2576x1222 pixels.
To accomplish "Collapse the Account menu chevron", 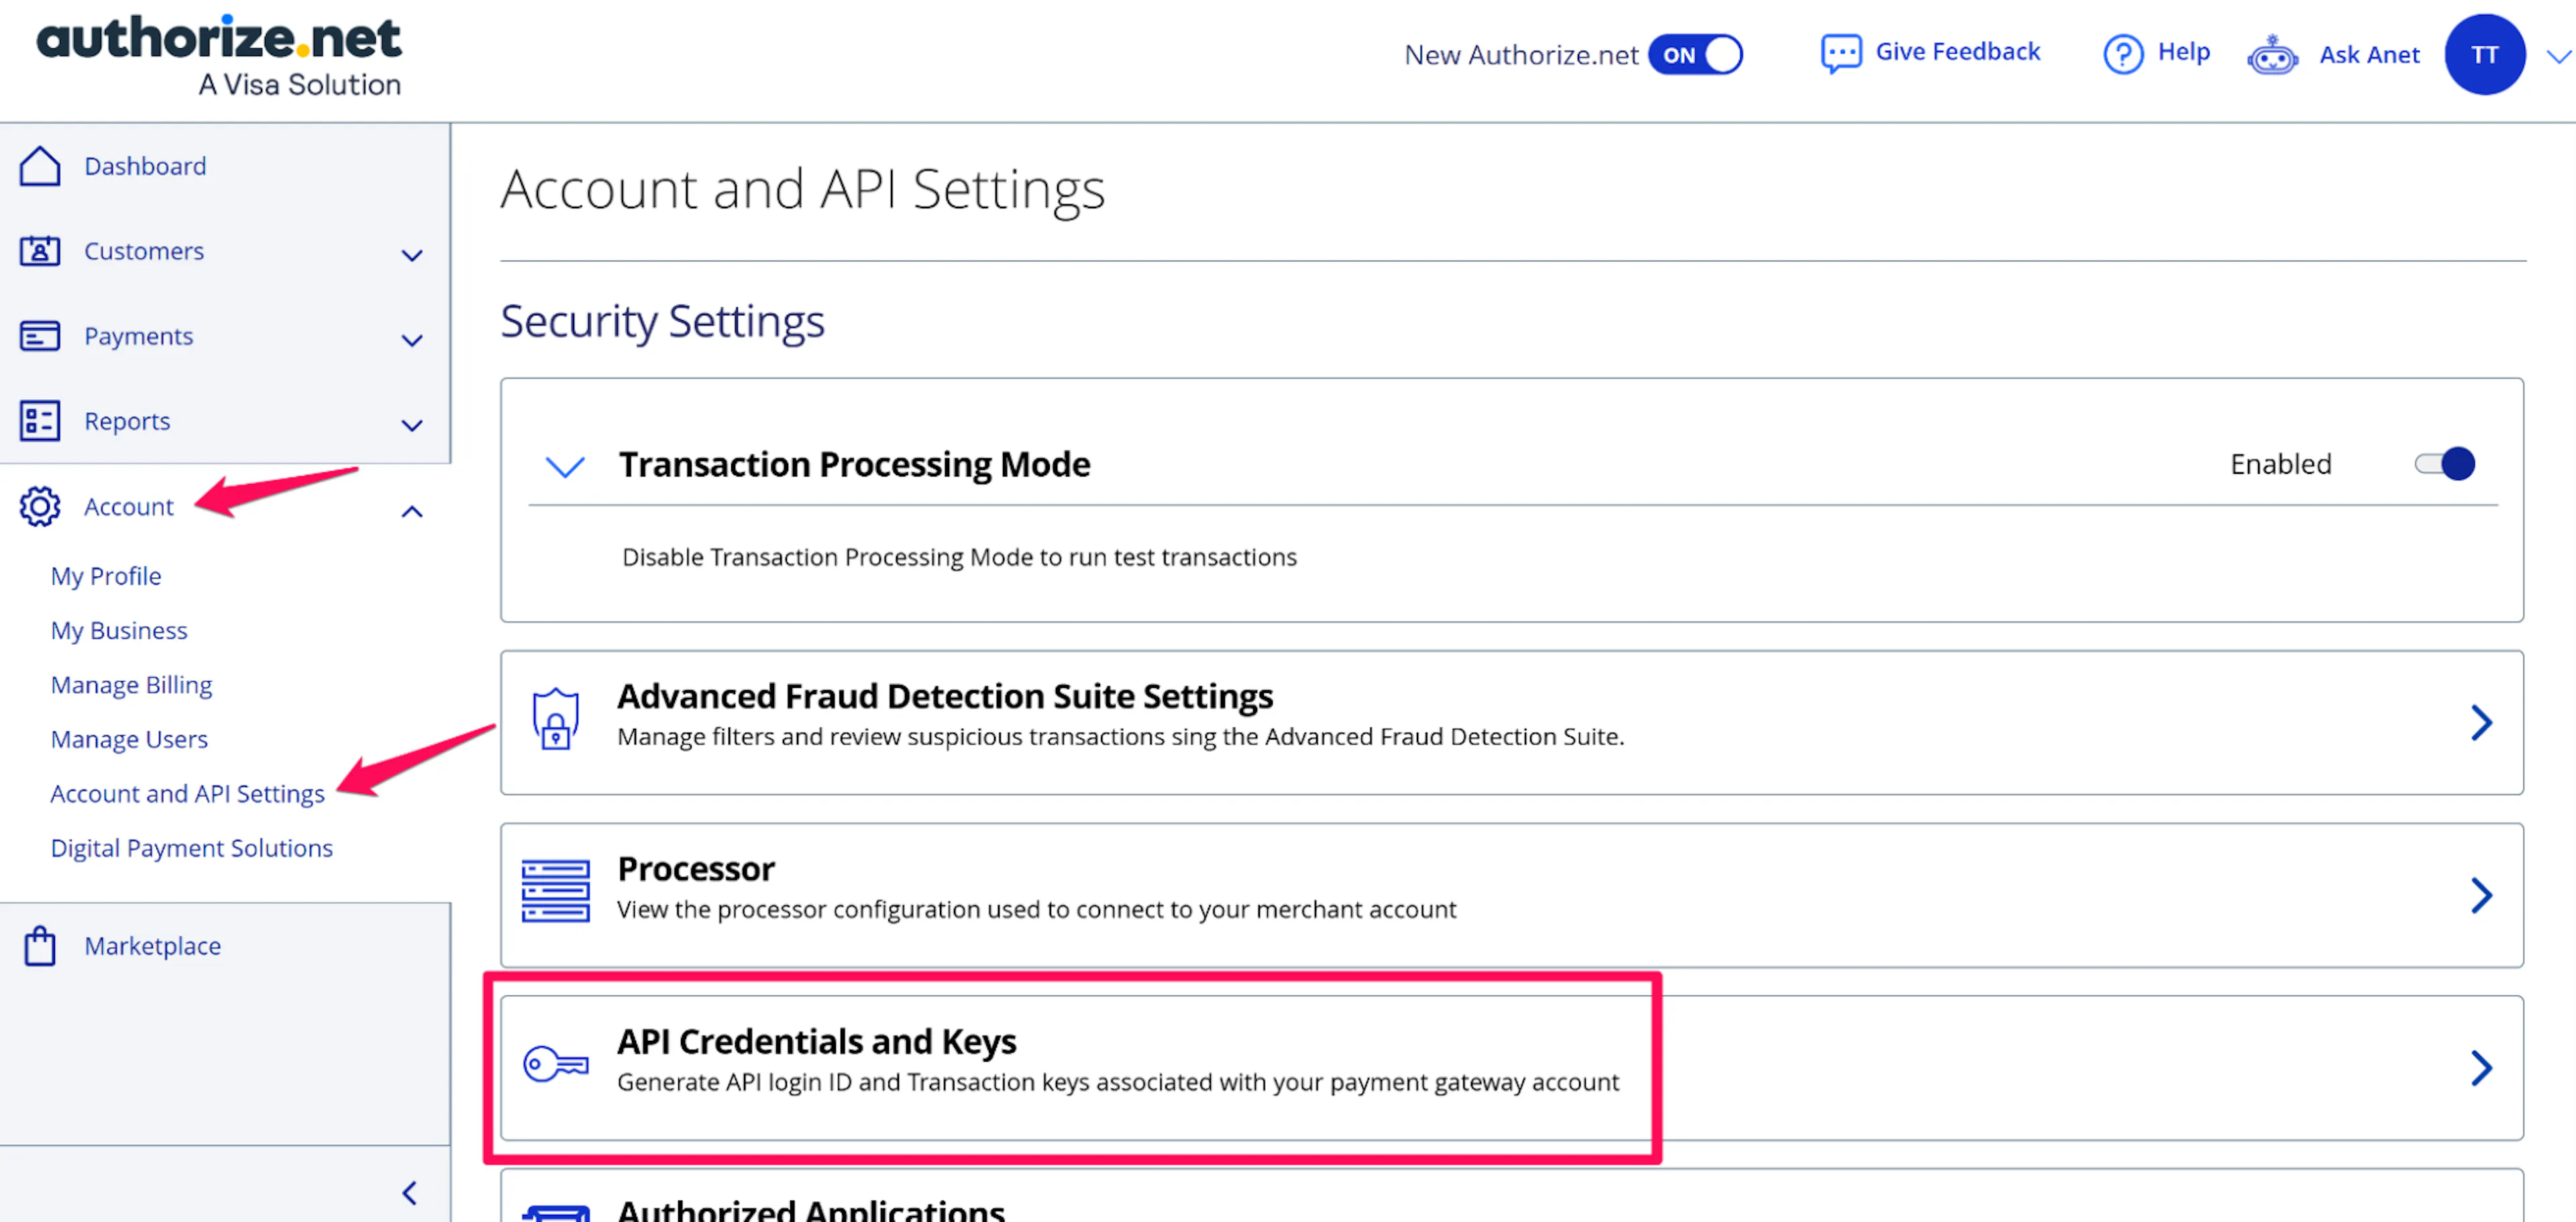I will pos(411,512).
